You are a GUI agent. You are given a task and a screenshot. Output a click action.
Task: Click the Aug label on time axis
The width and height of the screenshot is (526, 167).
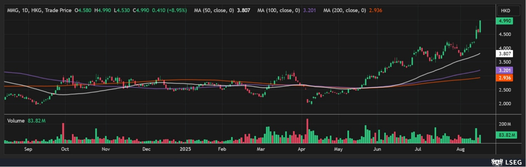460,150
